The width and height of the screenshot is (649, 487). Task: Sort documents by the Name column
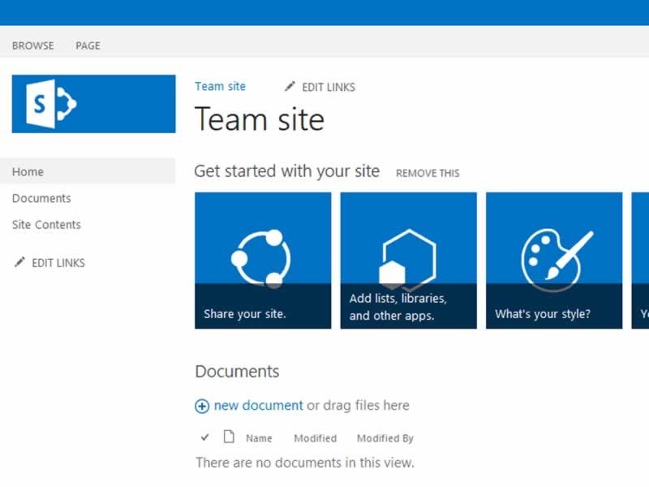click(x=260, y=437)
